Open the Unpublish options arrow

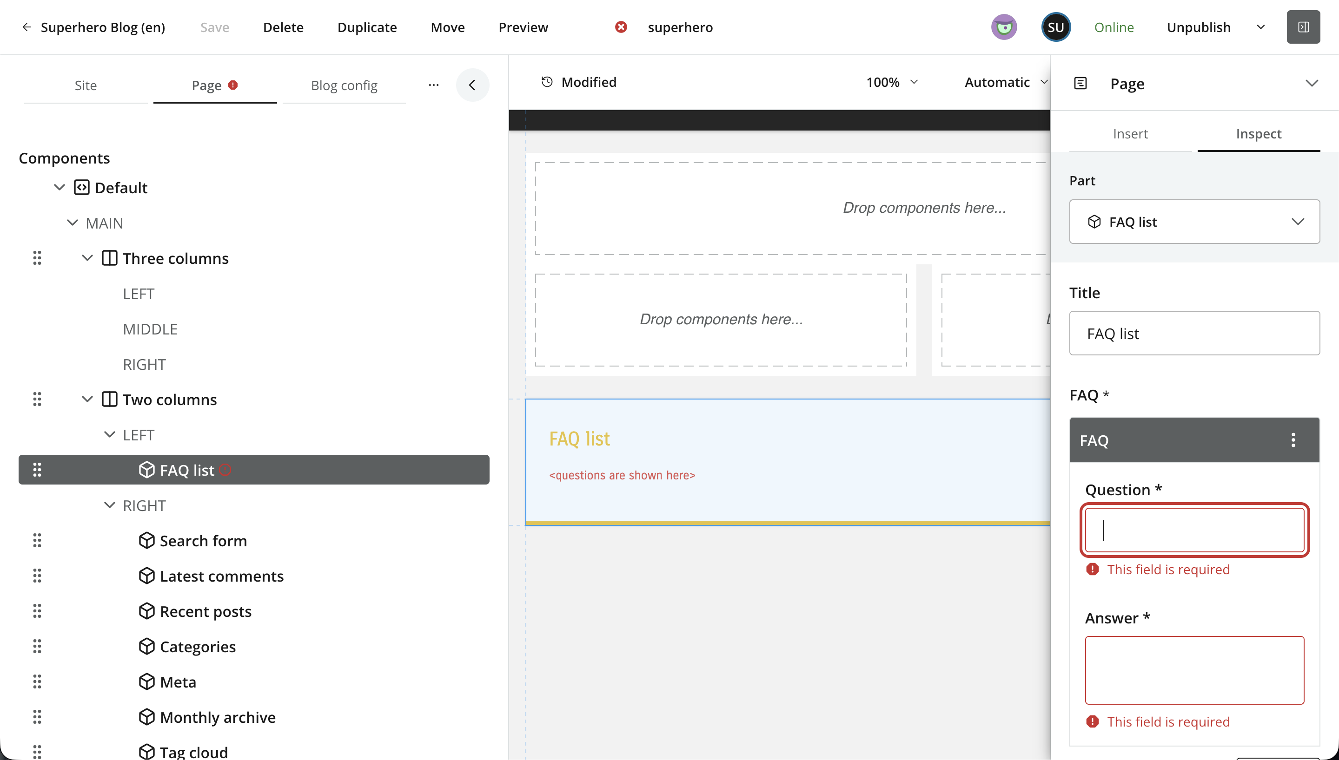[1260, 27]
